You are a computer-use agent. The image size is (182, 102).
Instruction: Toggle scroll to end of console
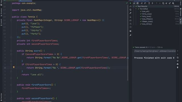pyautogui.click(x=177, y=61)
